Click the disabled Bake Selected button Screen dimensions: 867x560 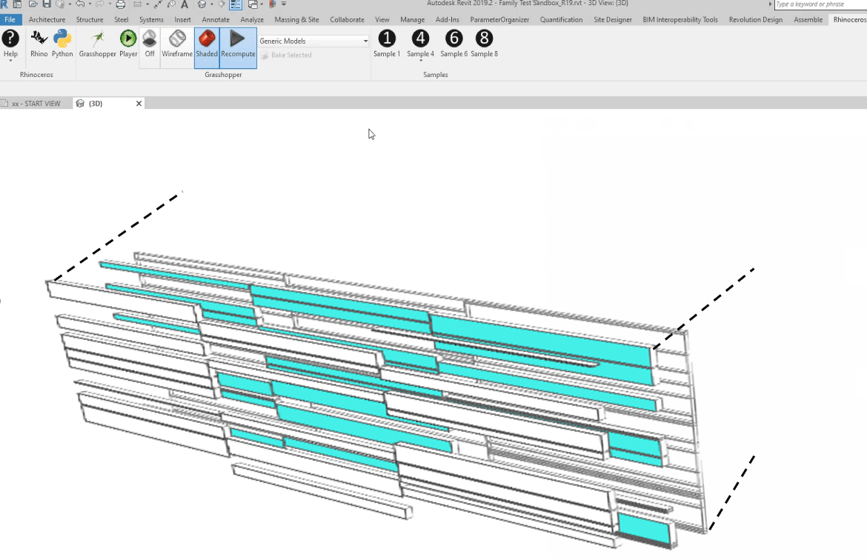(x=287, y=56)
